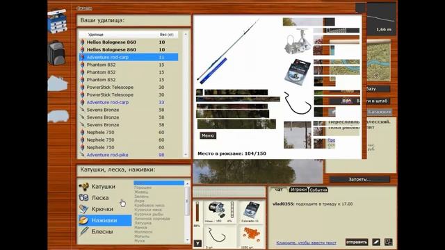The width and height of the screenshot is (445, 250).
Task: Switch to the Чат tab
Action: [x=279, y=190]
